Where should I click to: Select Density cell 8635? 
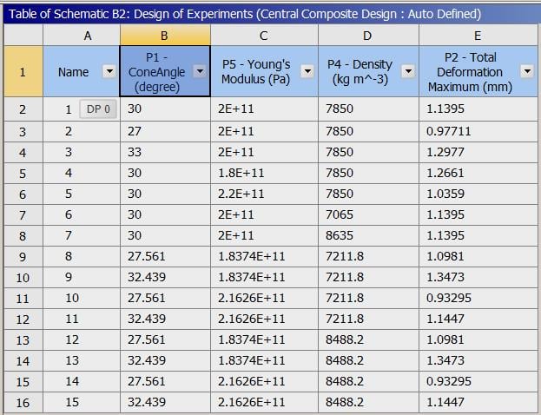[368, 235]
